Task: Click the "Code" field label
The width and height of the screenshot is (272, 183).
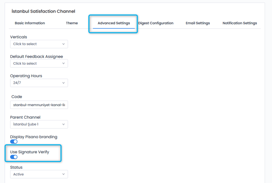Action: (x=17, y=97)
